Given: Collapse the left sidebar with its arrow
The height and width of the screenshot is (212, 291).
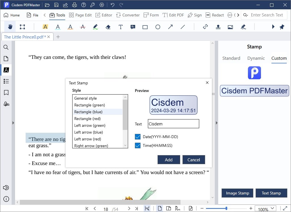Looking at the screenshot, I should [13, 123].
